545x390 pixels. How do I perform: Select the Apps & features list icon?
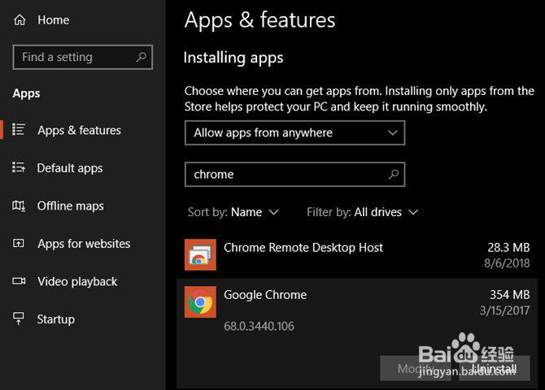point(19,129)
